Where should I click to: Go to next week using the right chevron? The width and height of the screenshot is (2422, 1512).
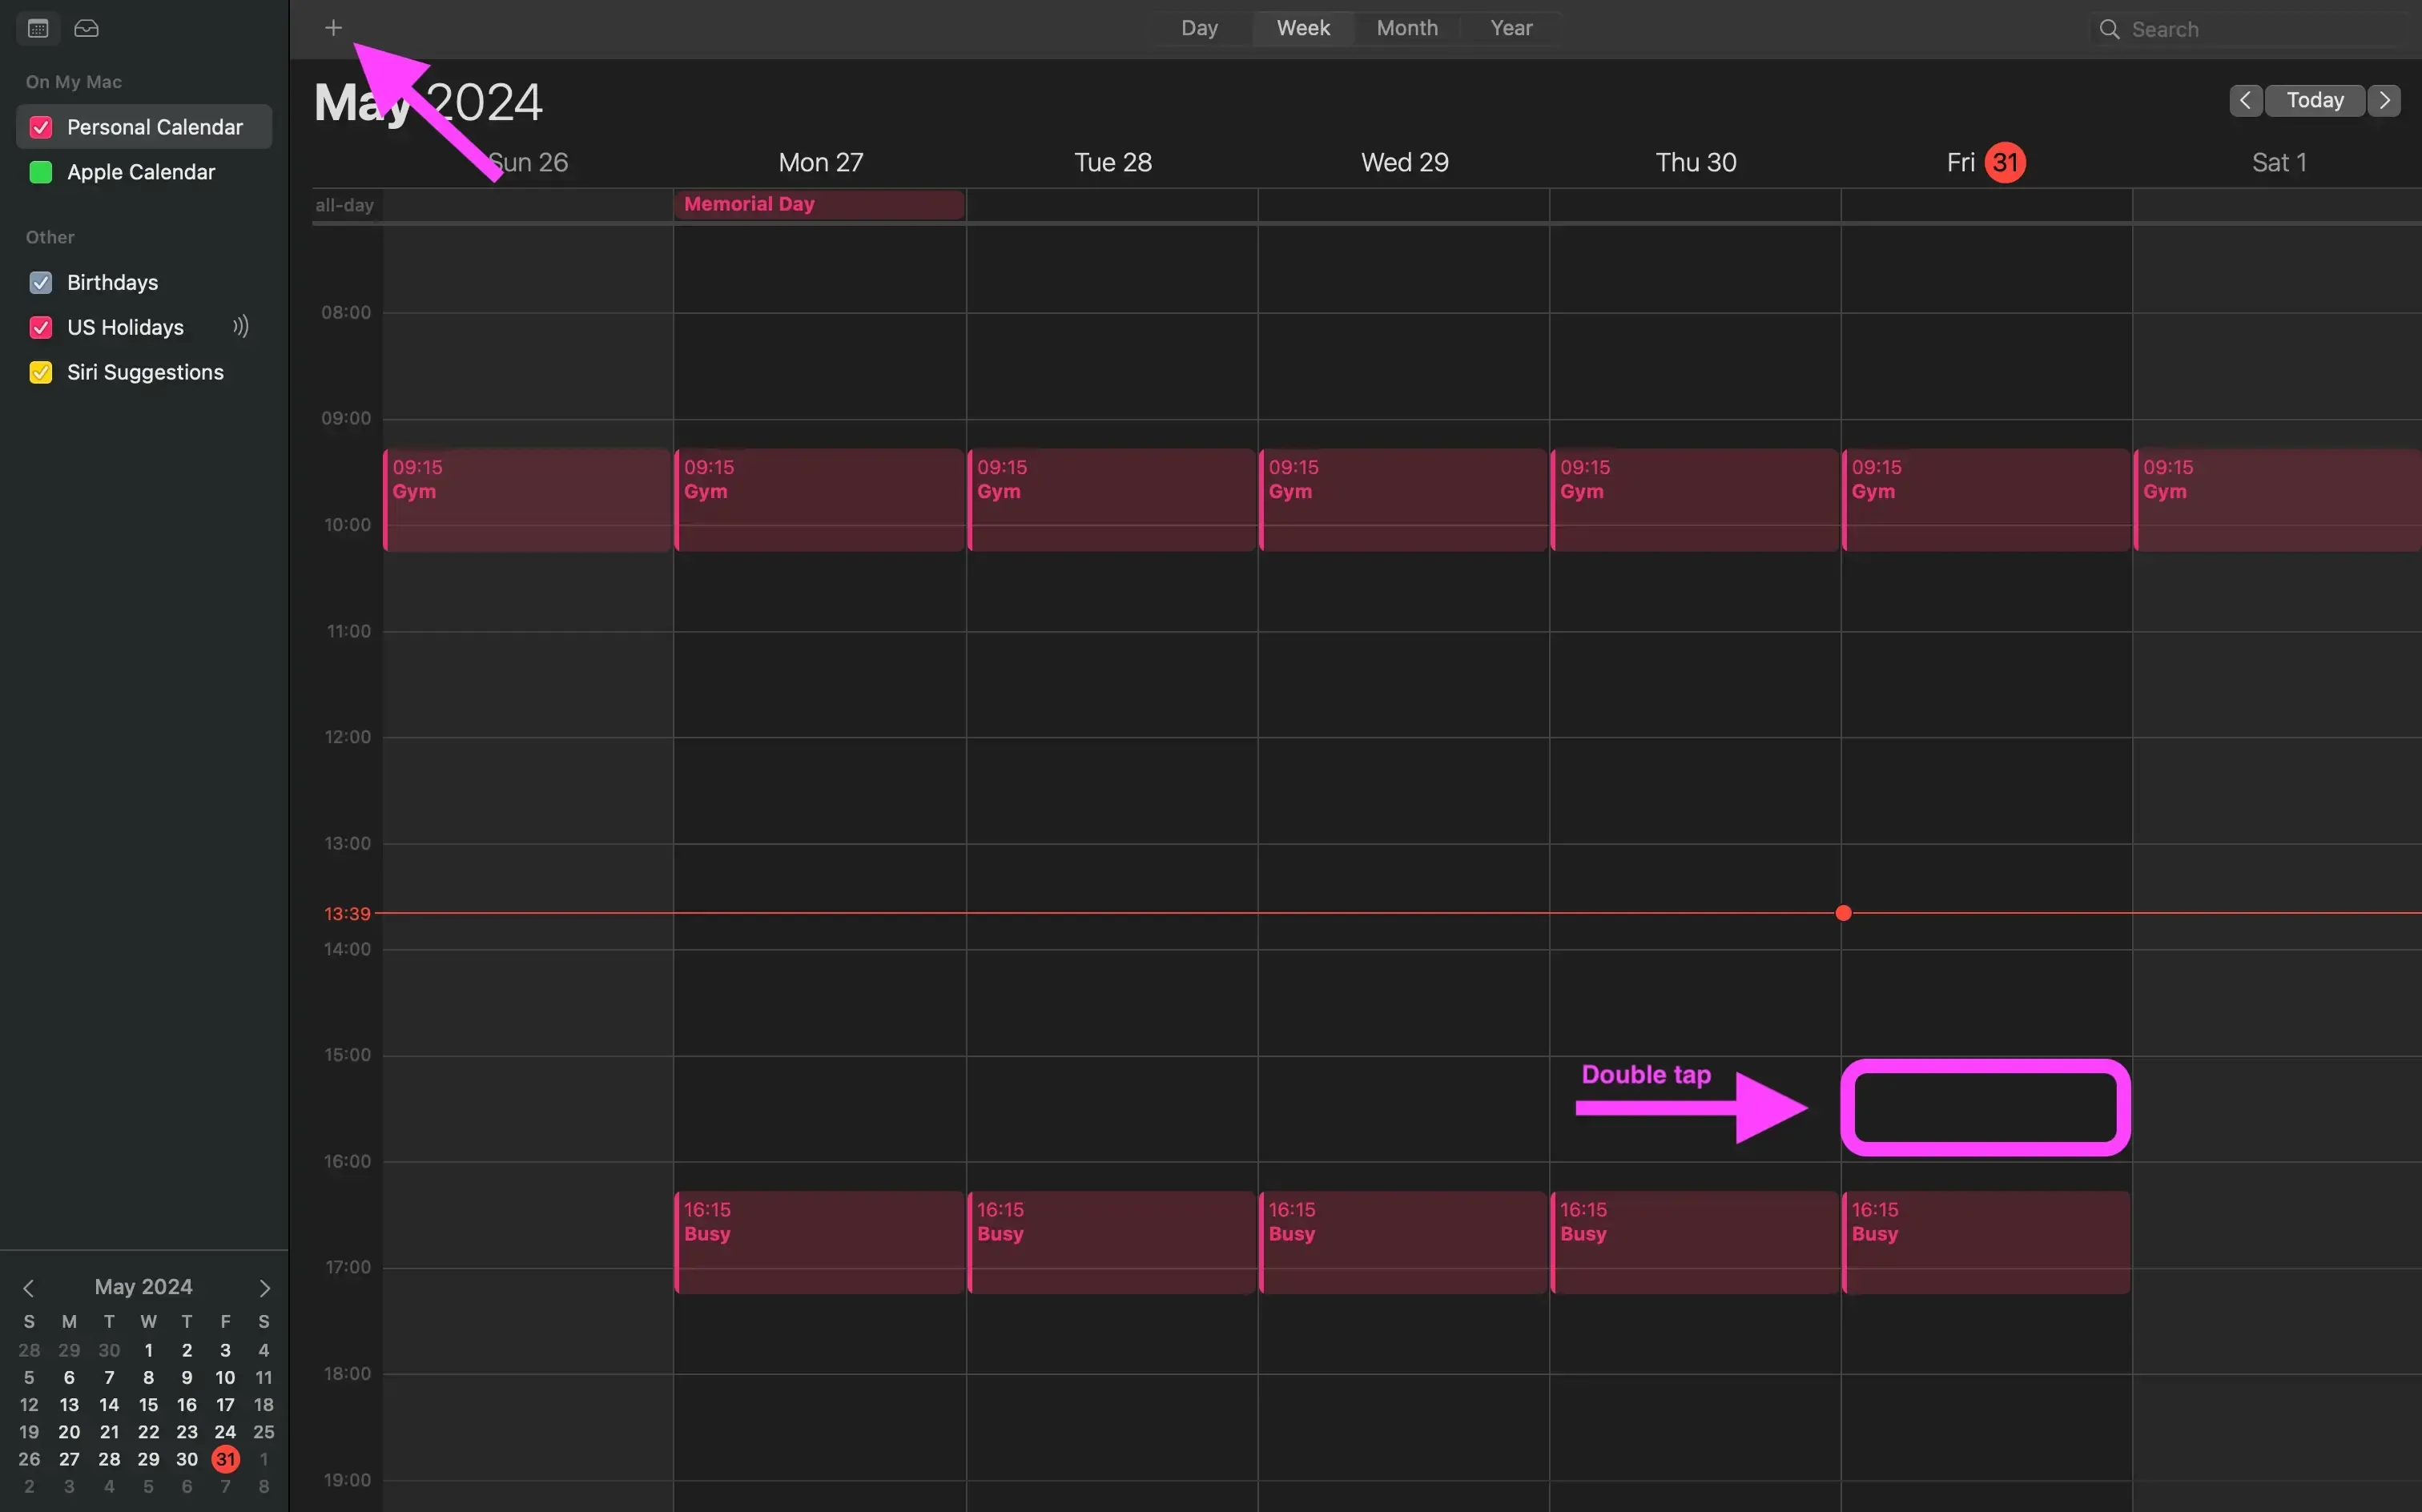tap(2385, 100)
